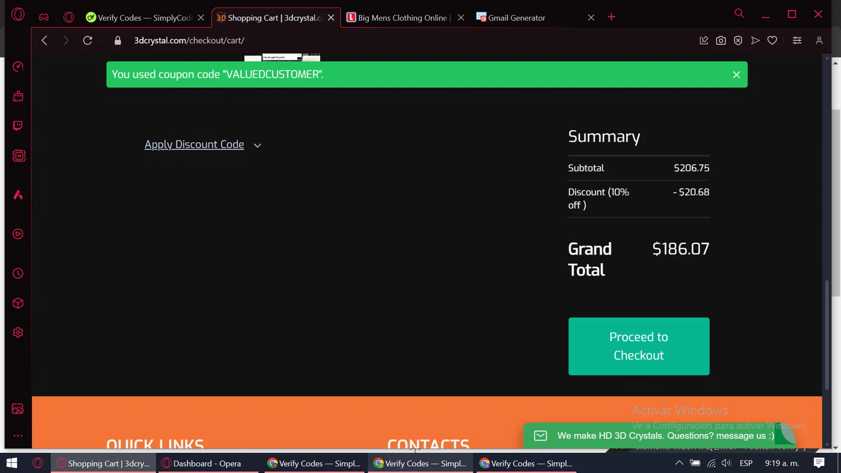This screenshot has width=841, height=473.
Task: Click the send to My Flow arrow icon
Action: pyautogui.click(x=755, y=40)
